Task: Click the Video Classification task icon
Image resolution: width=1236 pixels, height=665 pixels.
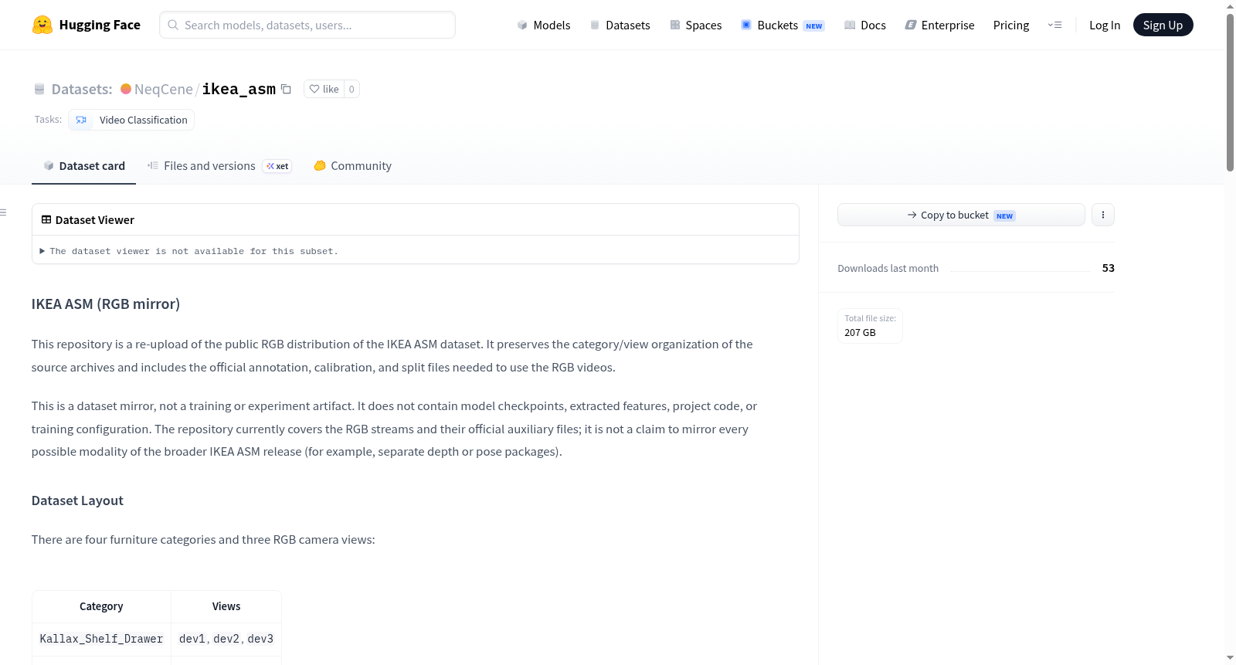Action: [81, 120]
